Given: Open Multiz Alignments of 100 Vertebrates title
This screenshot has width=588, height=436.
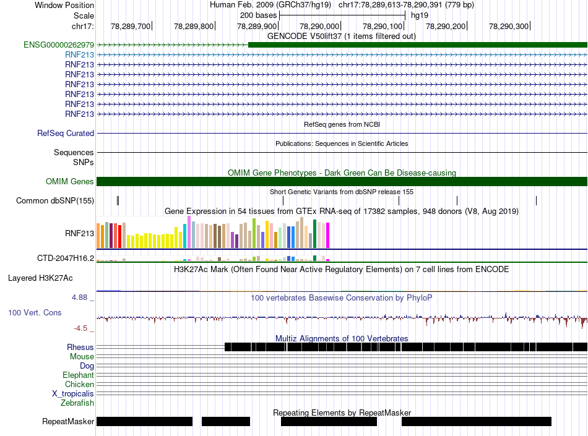Looking at the screenshot, I should pyautogui.click(x=342, y=339).
